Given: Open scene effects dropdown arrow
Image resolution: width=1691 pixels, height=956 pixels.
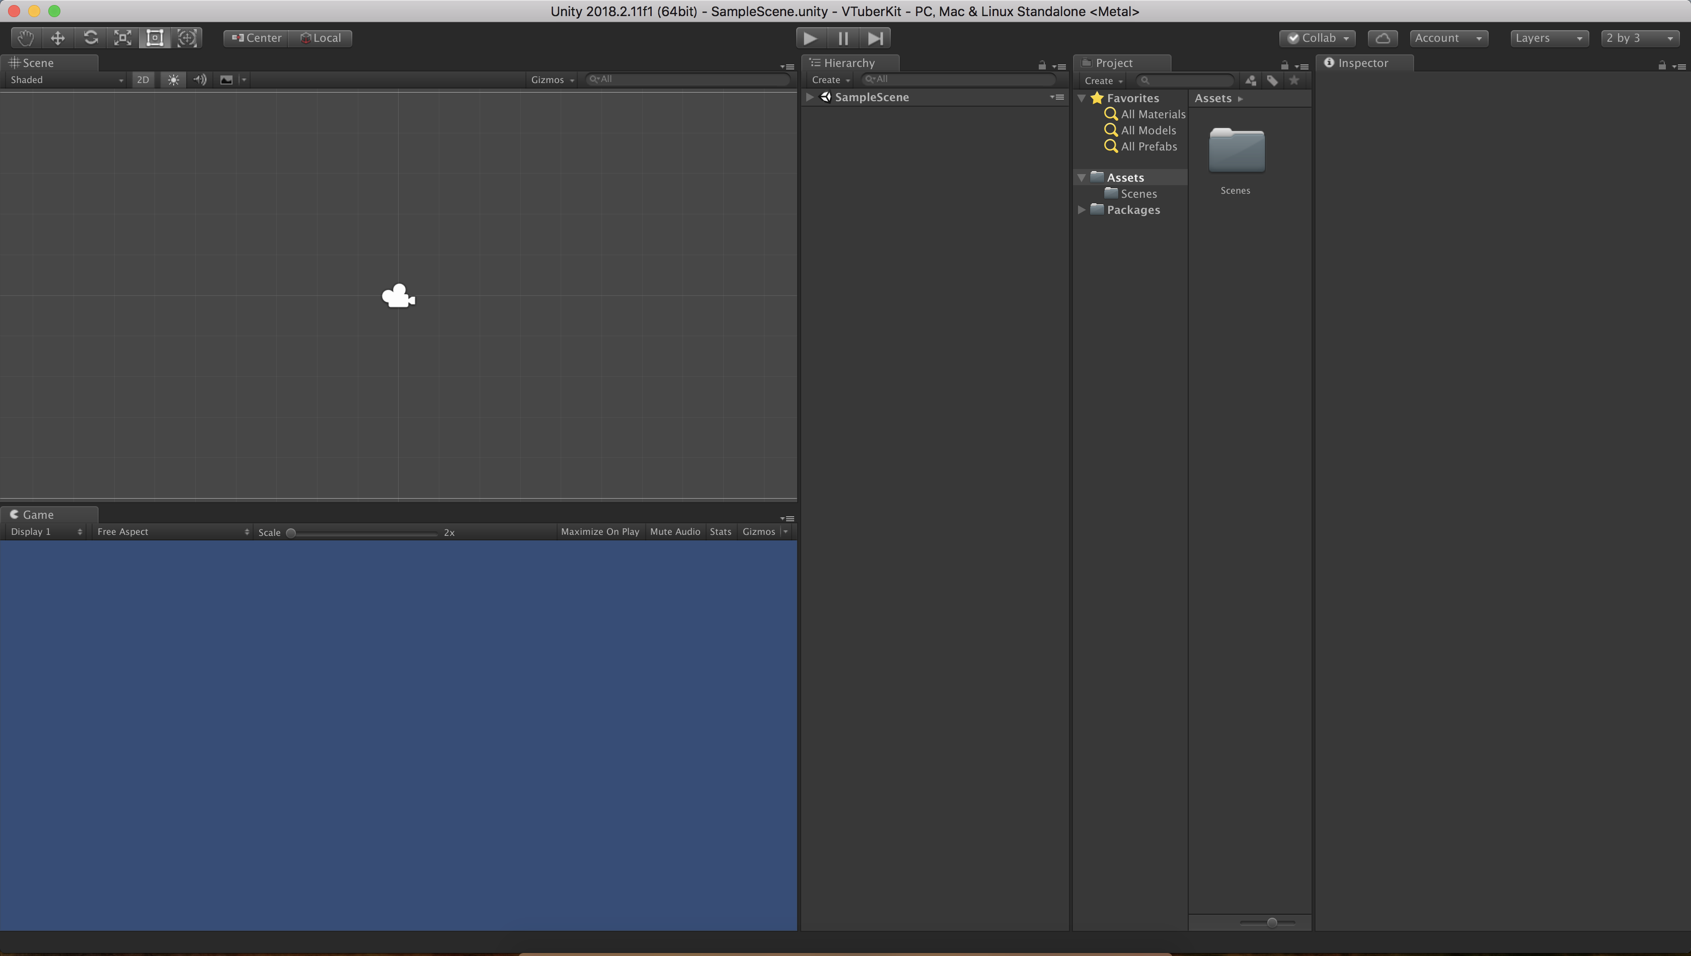Looking at the screenshot, I should point(244,79).
